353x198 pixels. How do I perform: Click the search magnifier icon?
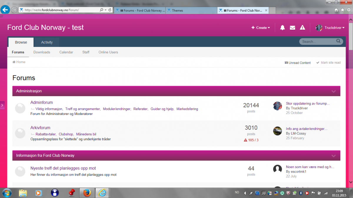coord(339,41)
